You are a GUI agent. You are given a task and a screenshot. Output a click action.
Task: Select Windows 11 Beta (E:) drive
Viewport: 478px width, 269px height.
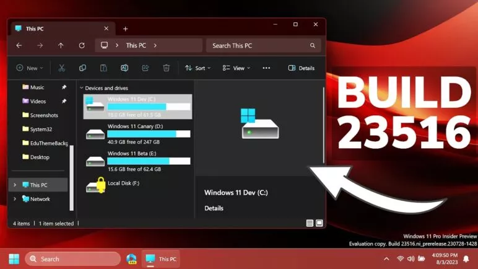(x=137, y=161)
